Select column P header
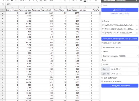This screenshot has height=101, width=139. 86,7
